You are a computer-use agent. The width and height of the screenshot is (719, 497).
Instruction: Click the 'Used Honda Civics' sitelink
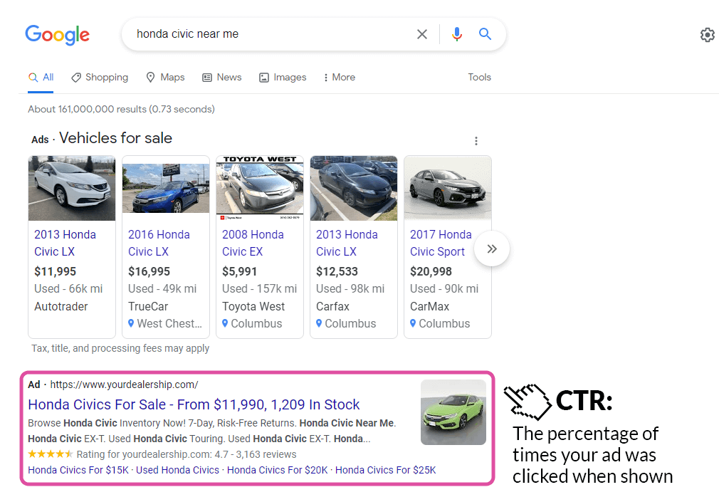(x=177, y=470)
